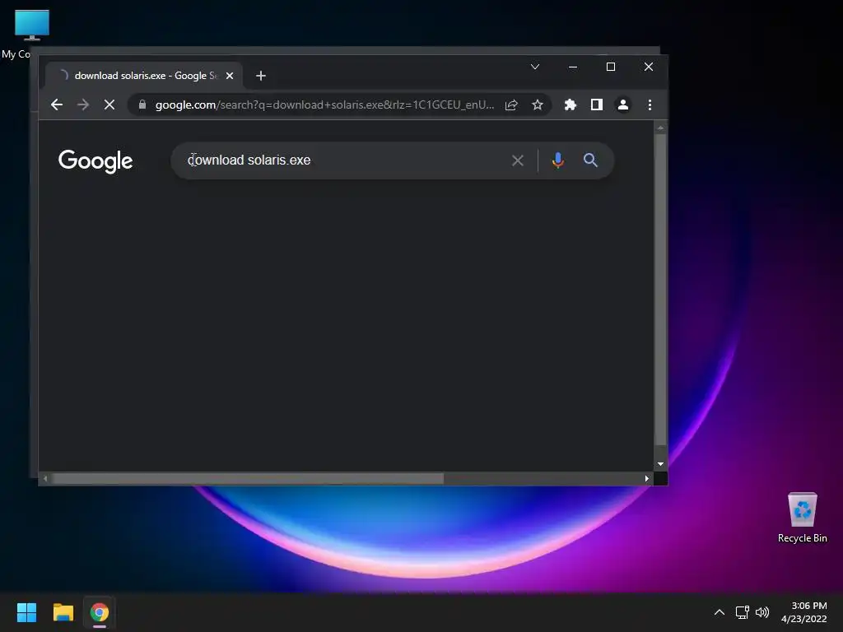Image resolution: width=843 pixels, height=632 pixels.
Task: Go to Google home via the logo
Action: tap(95, 160)
